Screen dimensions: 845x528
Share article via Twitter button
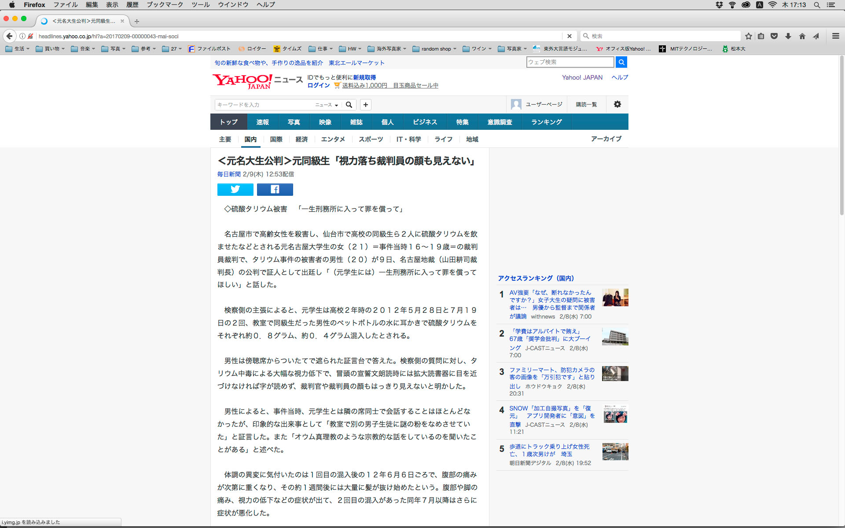pos(235,190)
